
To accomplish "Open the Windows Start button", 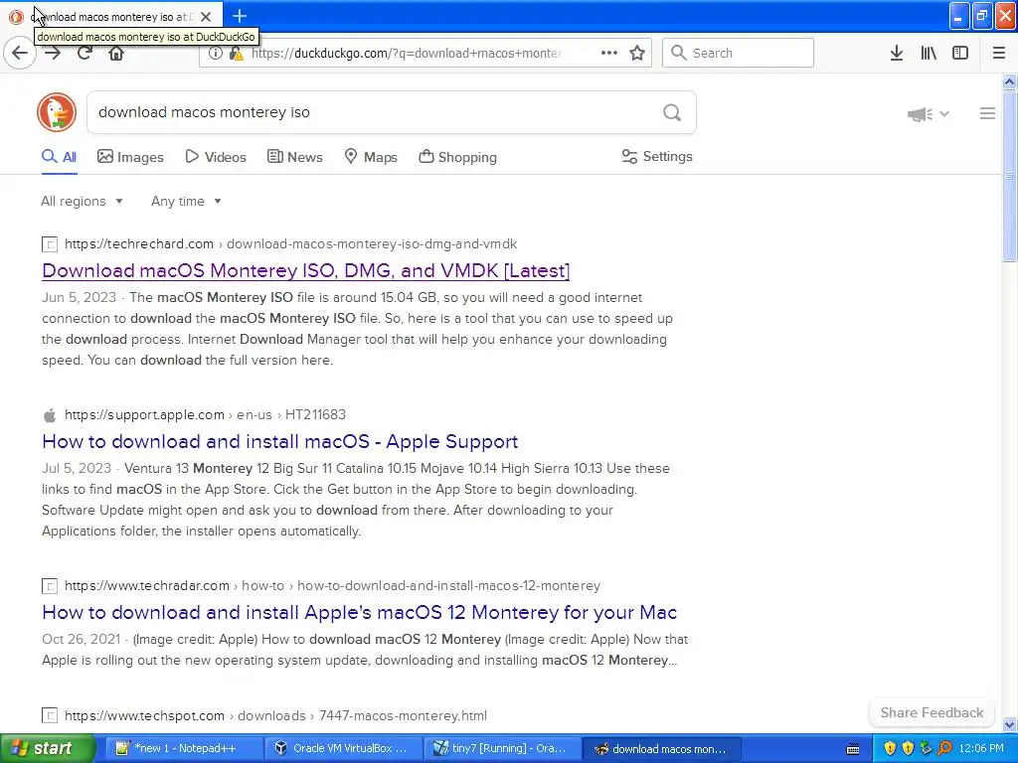I will coord(48,748).
